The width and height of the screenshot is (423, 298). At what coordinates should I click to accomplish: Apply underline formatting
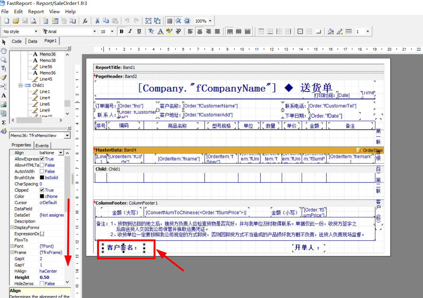(139, 31)
